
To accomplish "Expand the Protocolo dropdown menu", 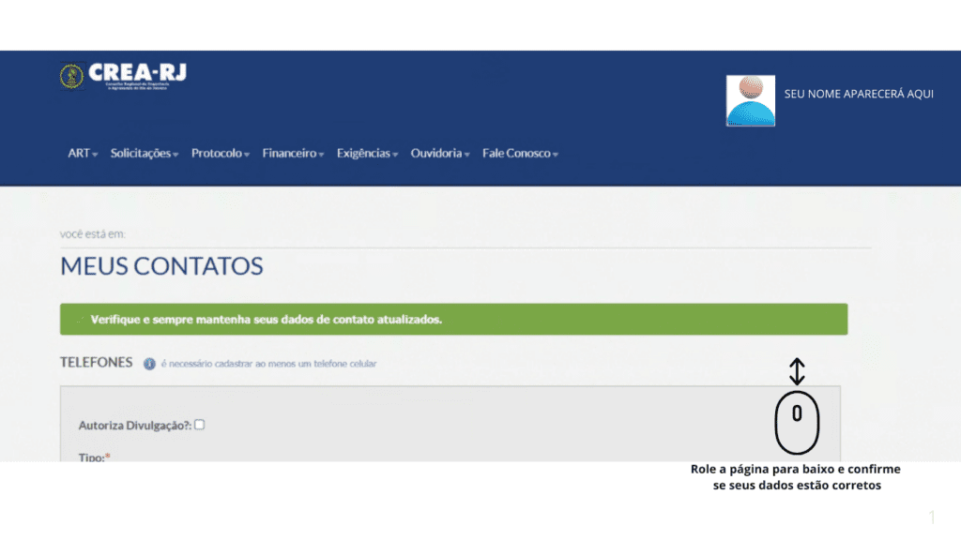I will pyautogui.click(x=220, y=154).
